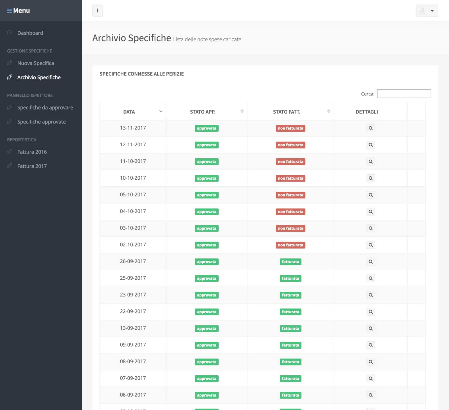Click the 'non fatturata' badge for 04-10-2017
449x410 pixels.
point(290,212)
